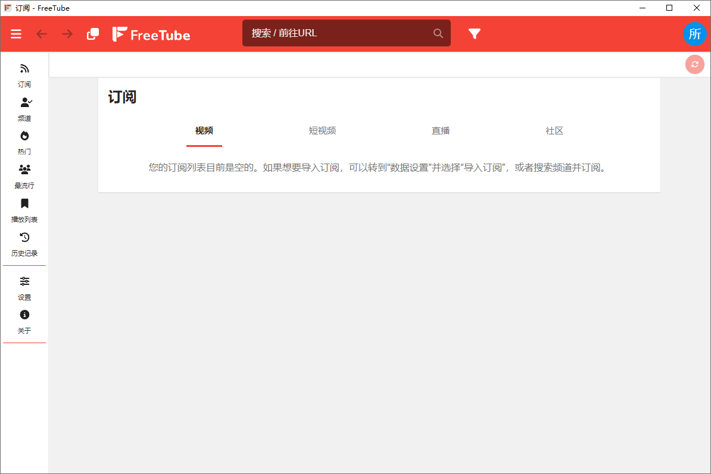Refresh subscriptions with the reload button
711x474 pixels.
694,64
